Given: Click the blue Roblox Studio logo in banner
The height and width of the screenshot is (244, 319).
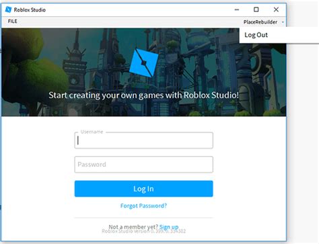Looking at the screenshot, I should pos(144,63).
